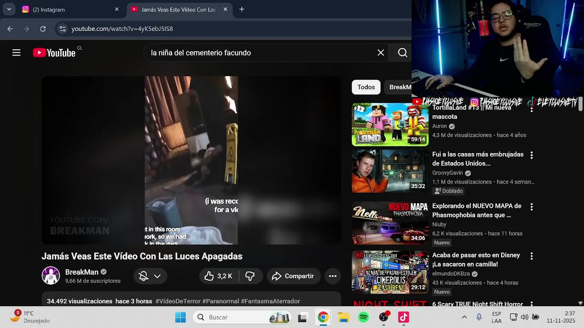Open the site information icon in address bar
Image resolution: width=584 pixels, height=328 pixels.
(x=63, y=29)
